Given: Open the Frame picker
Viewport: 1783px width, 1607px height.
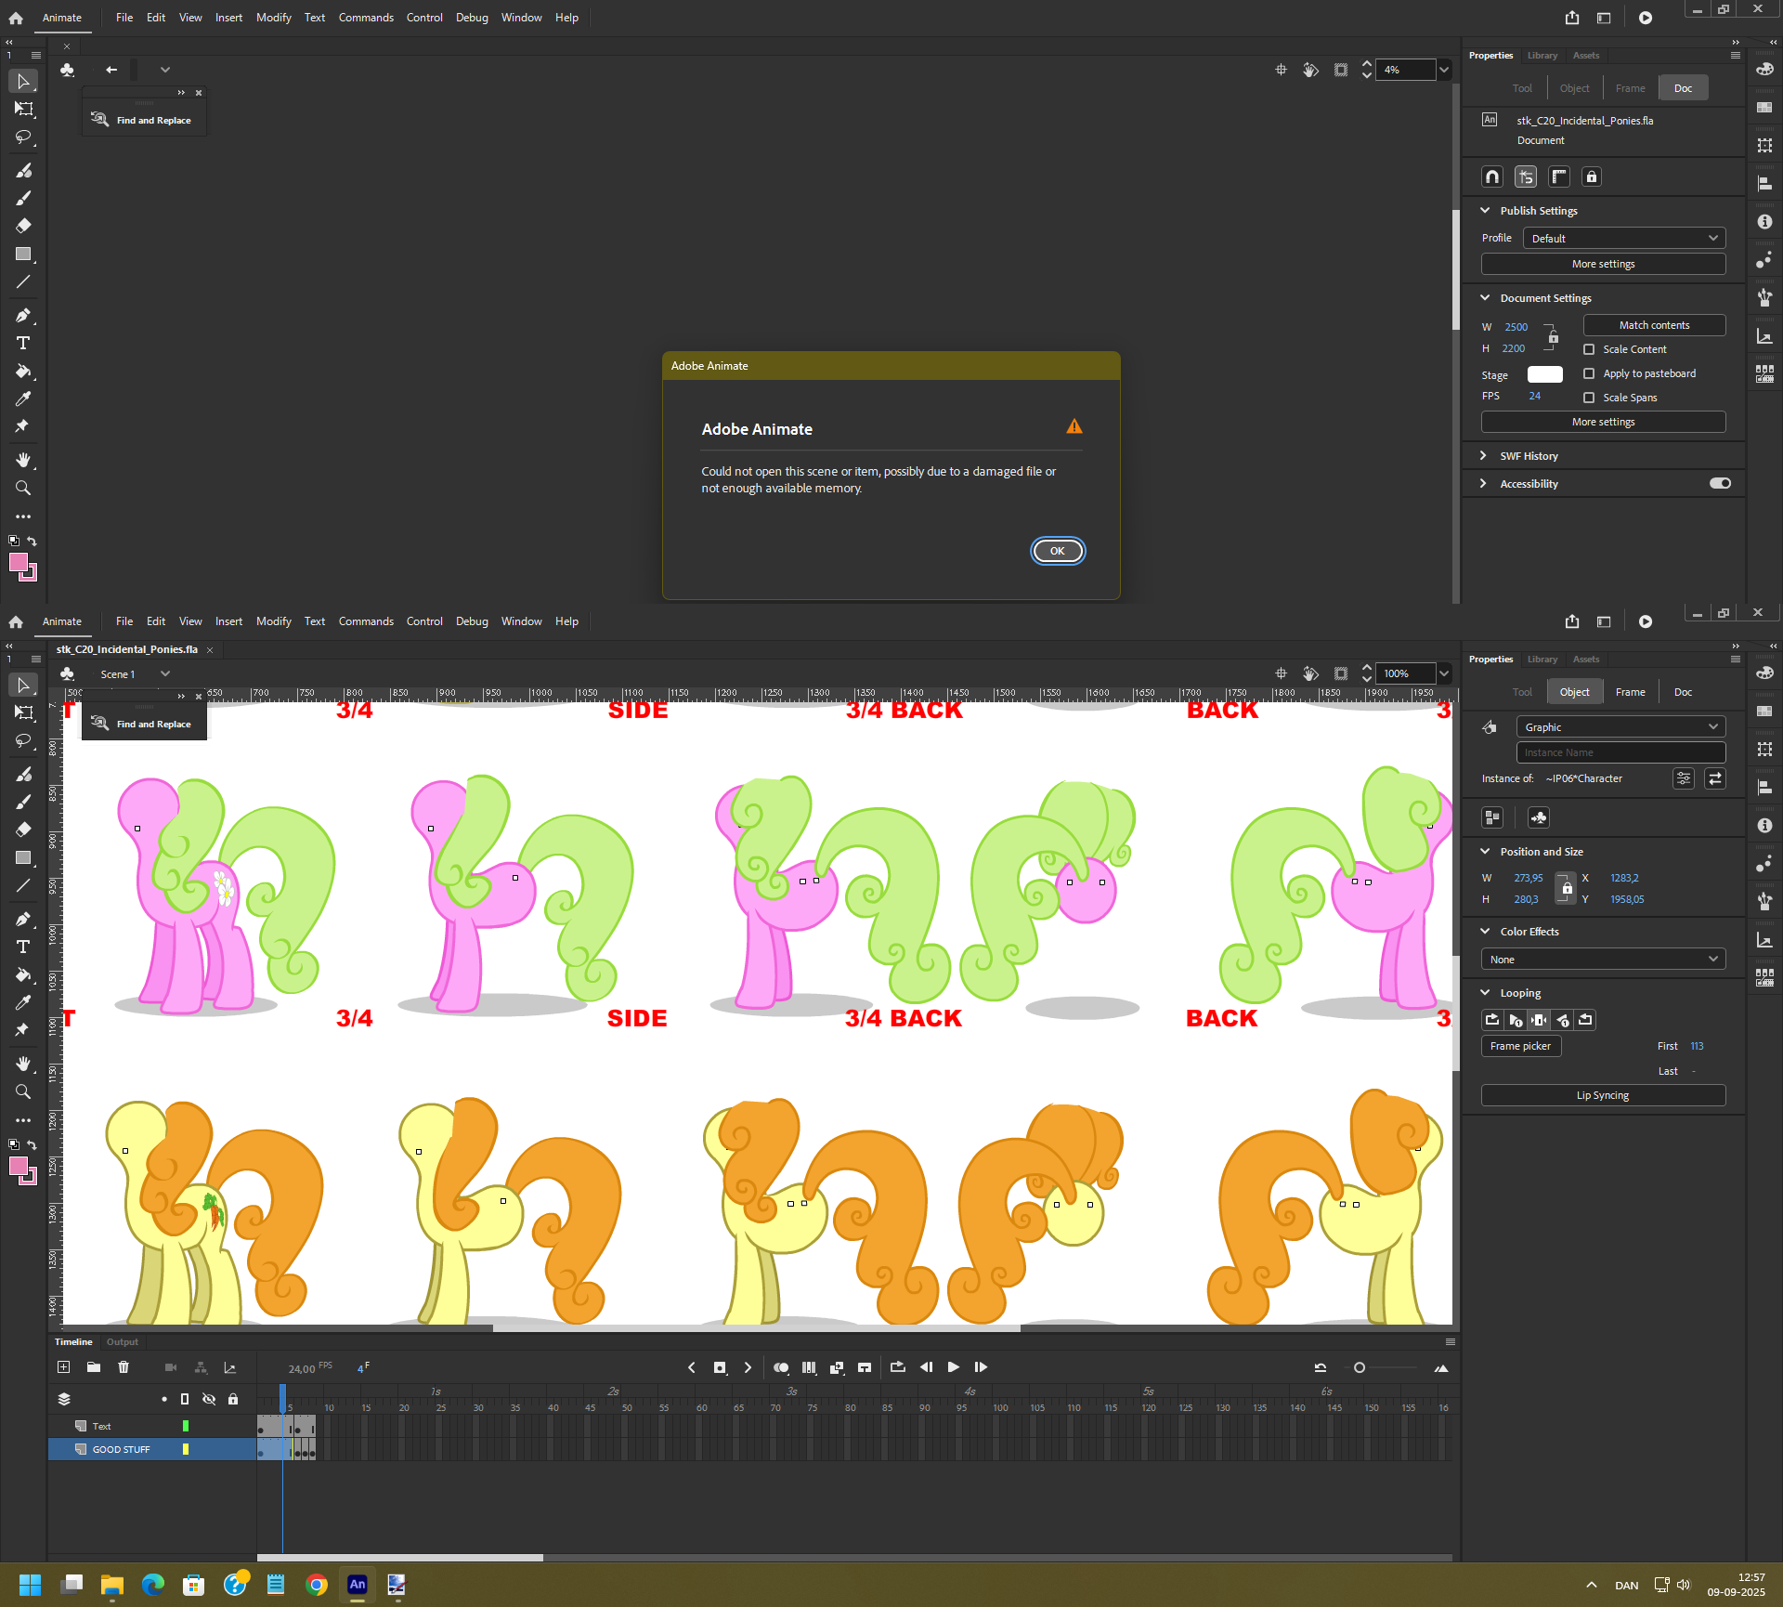Looking at the screenshot, I should coord(1520,1046).
